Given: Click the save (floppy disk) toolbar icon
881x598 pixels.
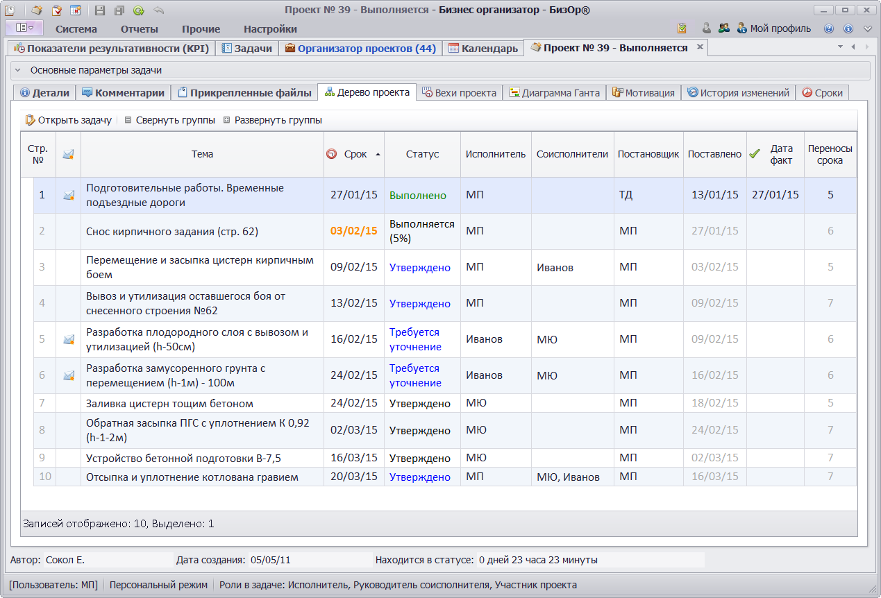Looking at the screenshot, I should click(x=100, y=10).
